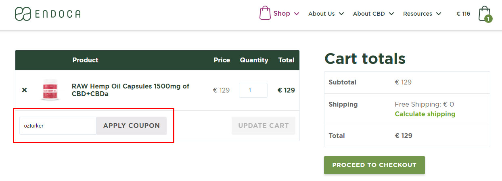Click the Update Cart button
Viewport: 502px width, 181px height.
[263, 125]
